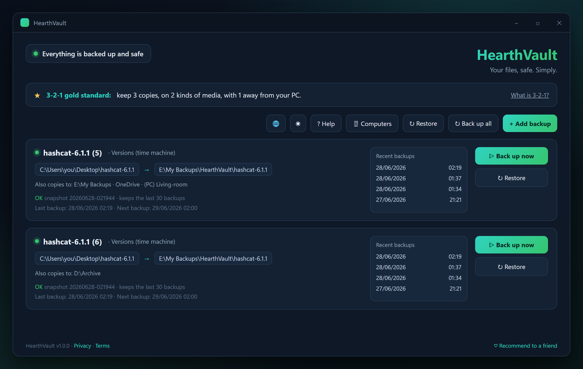Click Add backup button
Image resolution: width=583 pixels, height=369 pixels.
[x=530, y=123]
